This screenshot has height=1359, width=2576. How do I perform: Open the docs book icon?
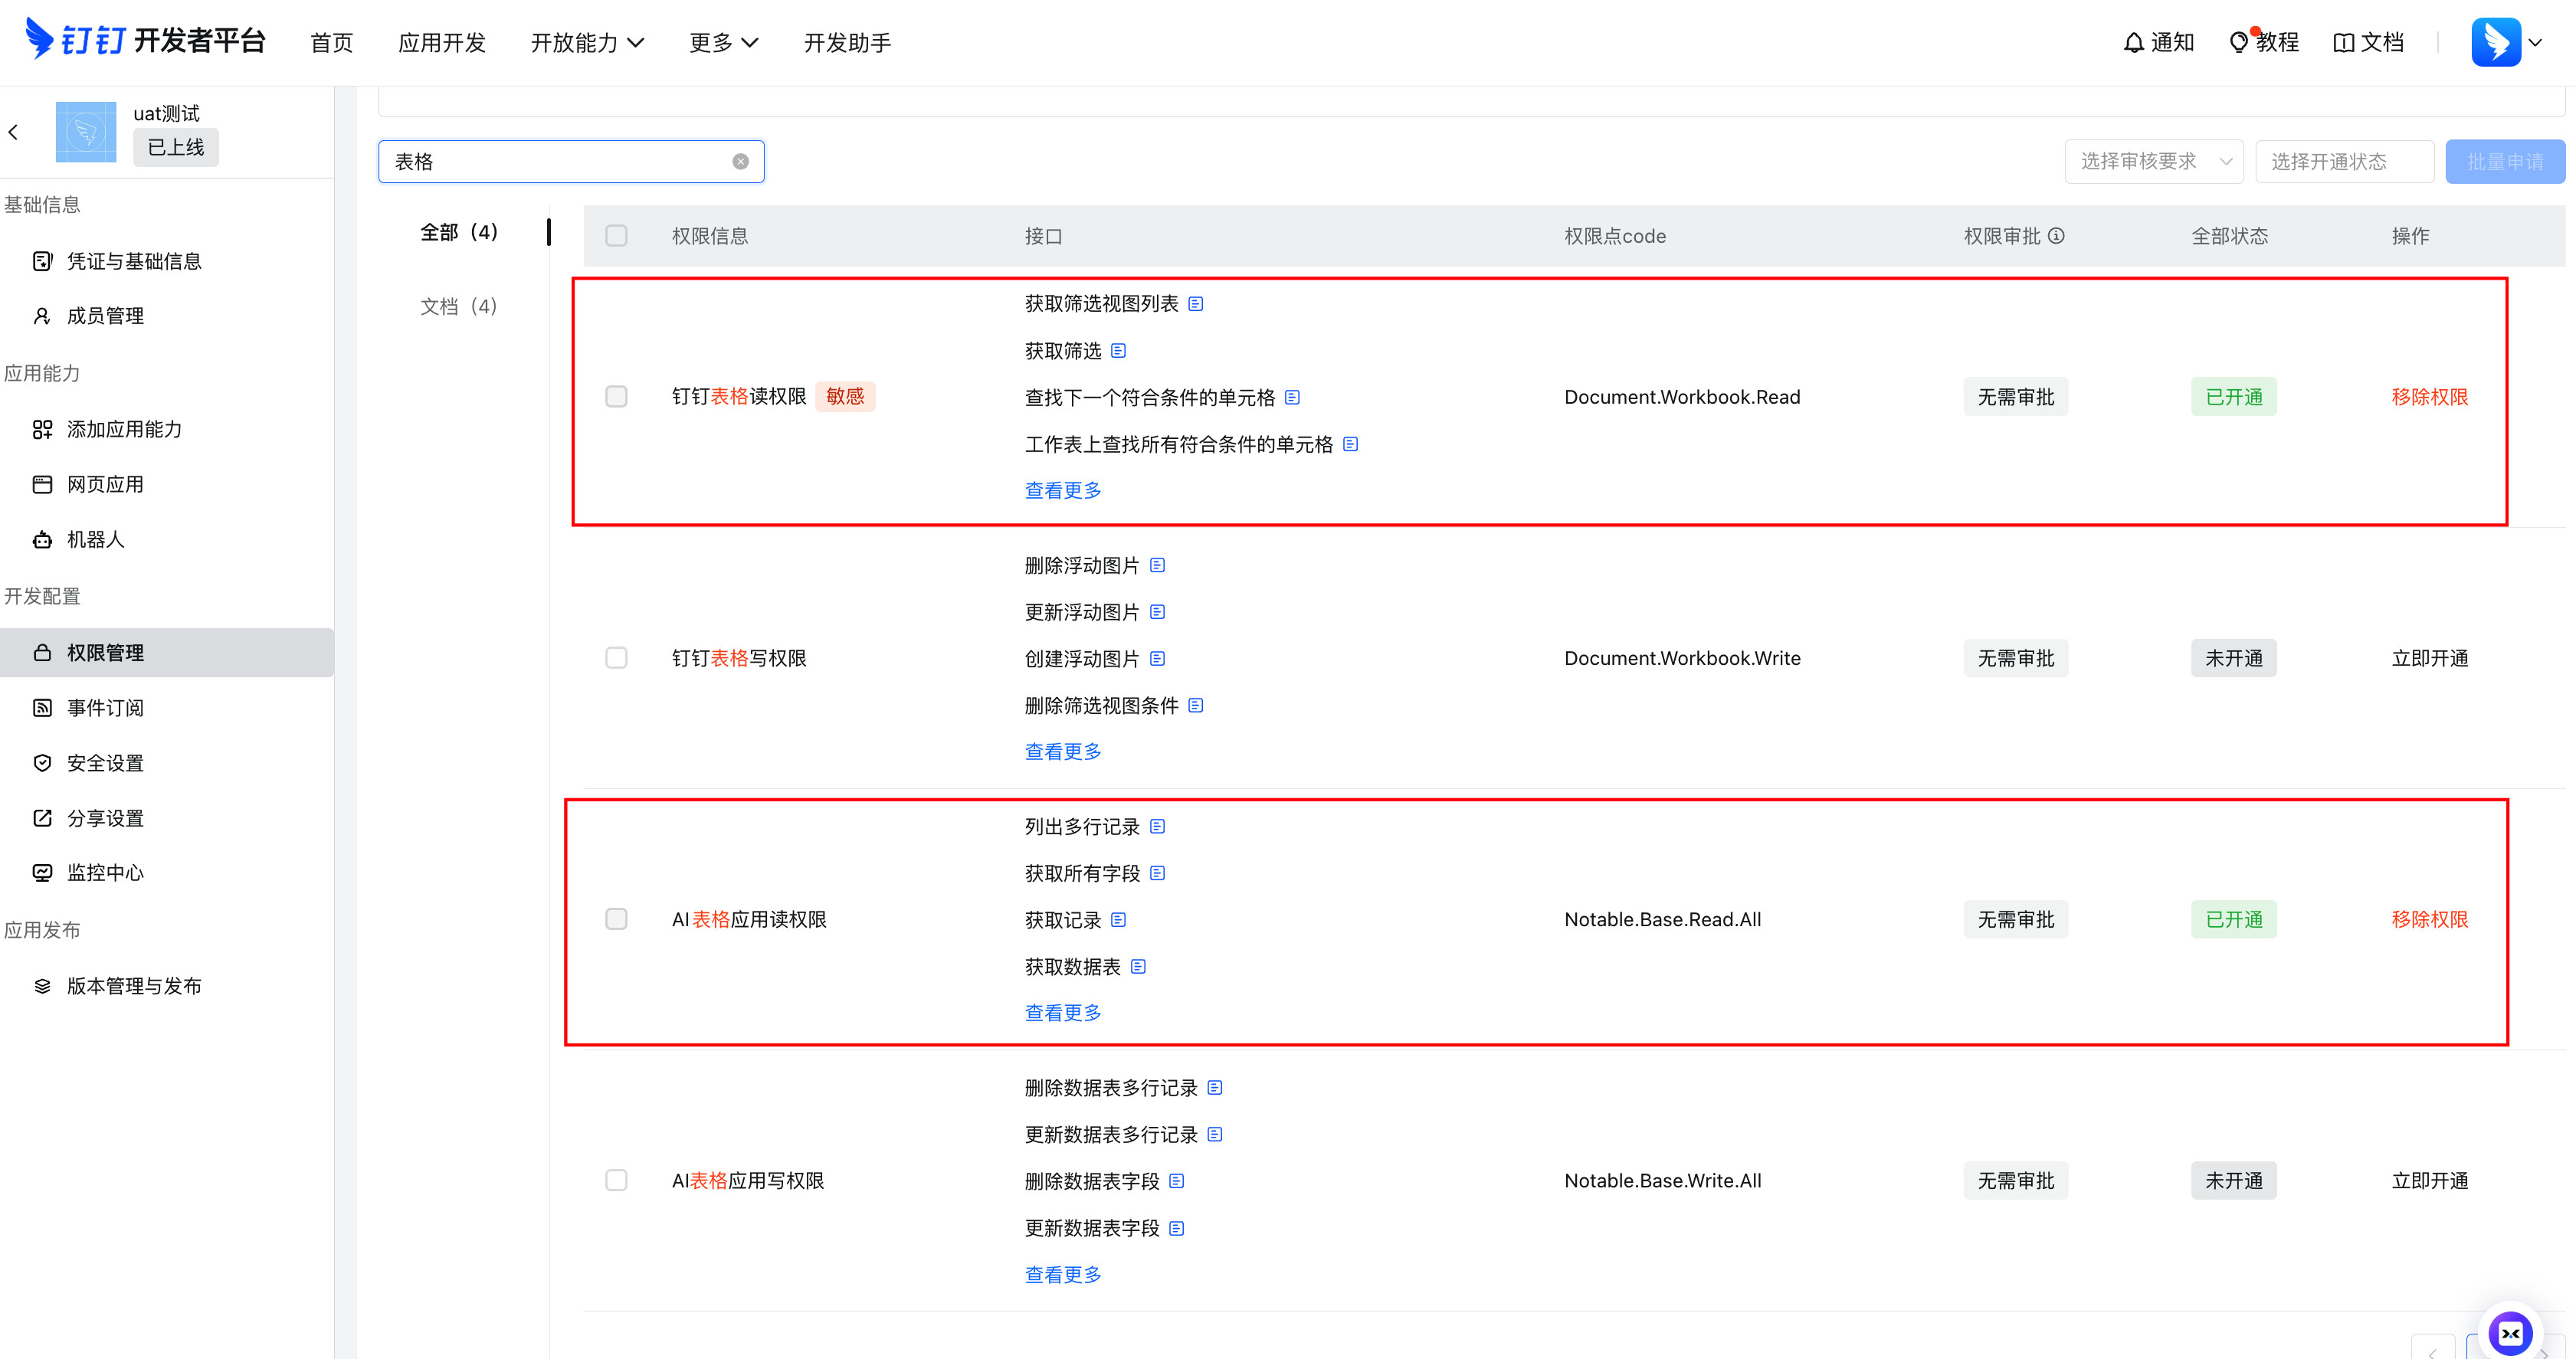coord(2343,42)
